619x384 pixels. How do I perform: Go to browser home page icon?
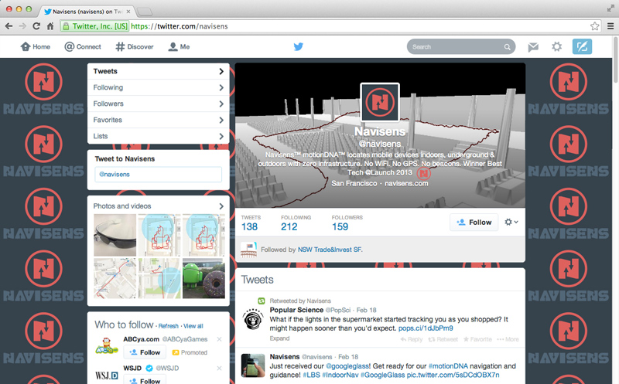50,26
